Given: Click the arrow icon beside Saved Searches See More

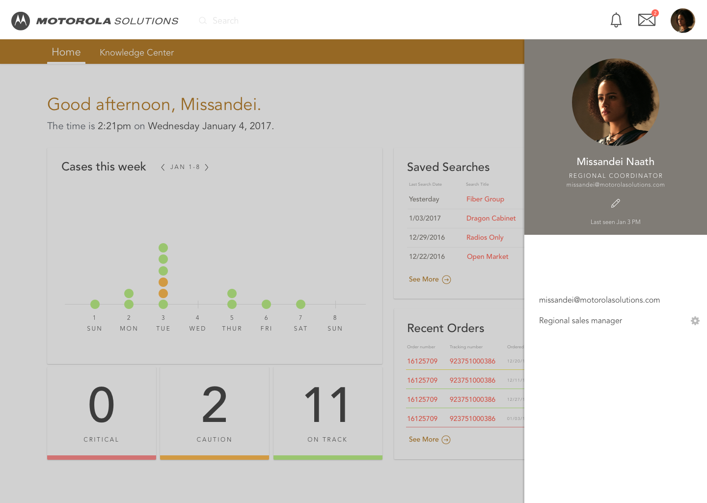Looking at the screenshot, I should (x=446, y=279).
